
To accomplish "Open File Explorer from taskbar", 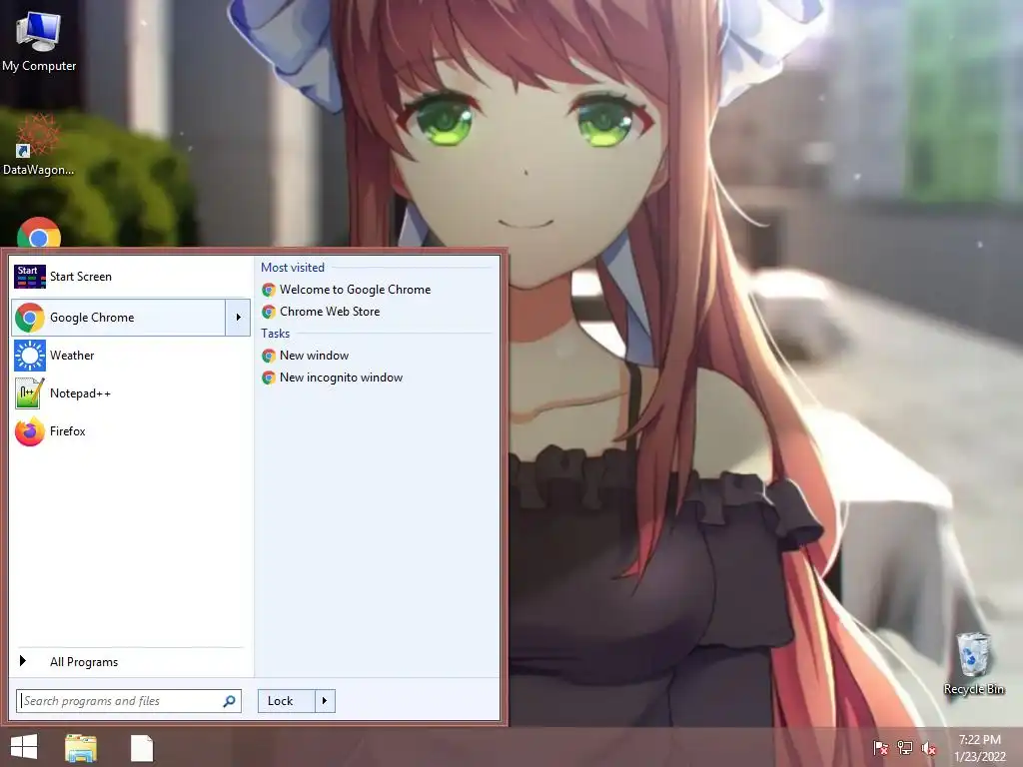I will click(x=81, y=748).
